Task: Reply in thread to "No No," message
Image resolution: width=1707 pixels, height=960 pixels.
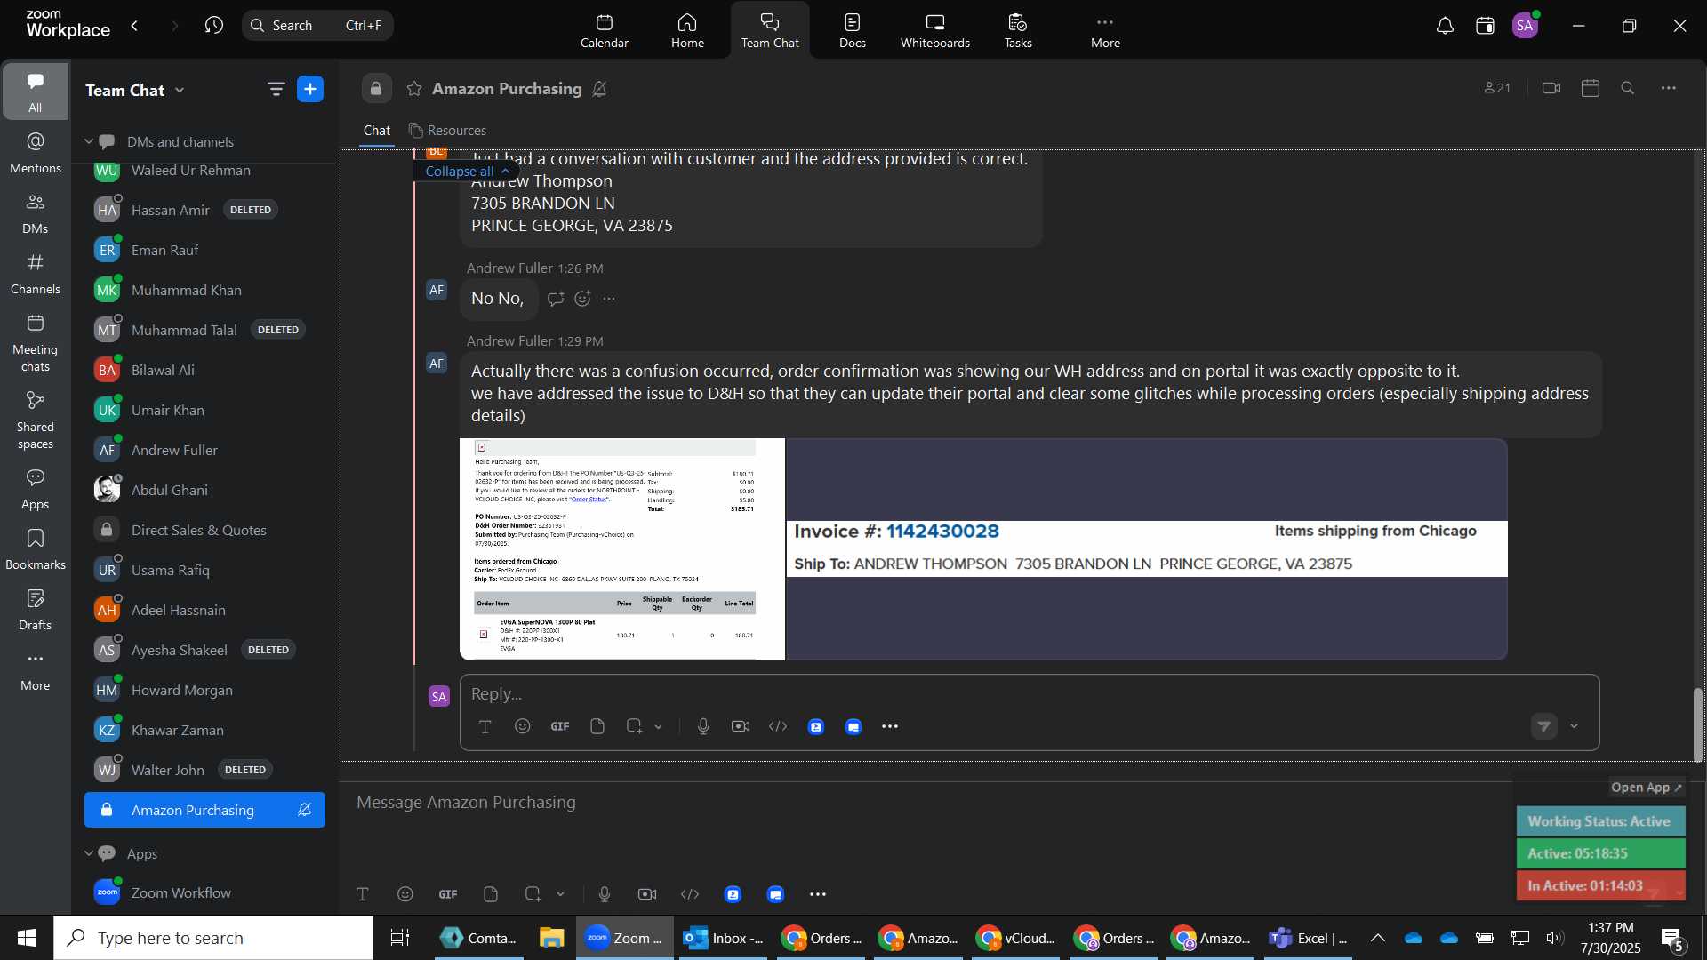Action: pyautogui.click(x=556, y=299)
